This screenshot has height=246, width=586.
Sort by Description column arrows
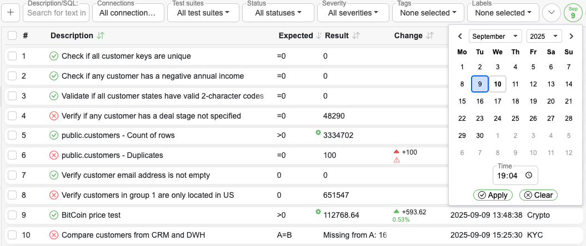[101, 35]
